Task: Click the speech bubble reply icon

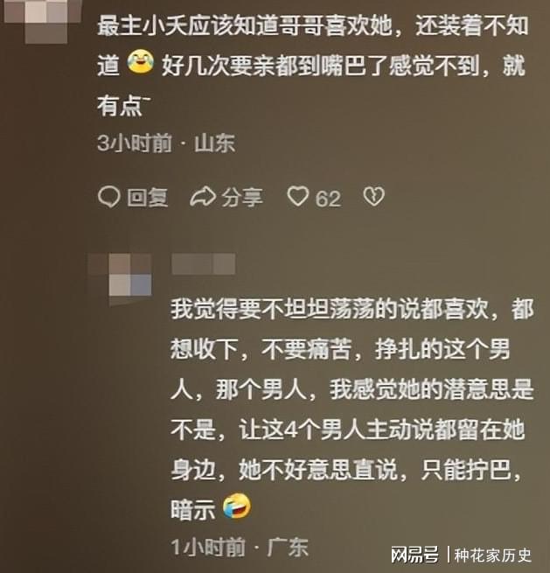Action: [108, 198]
